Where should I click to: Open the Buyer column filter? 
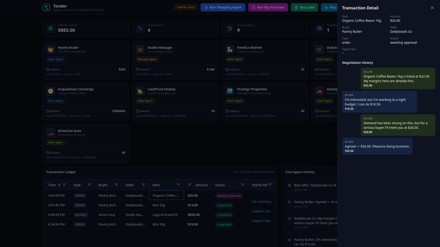pyautogui.click(x=116, y=185)
